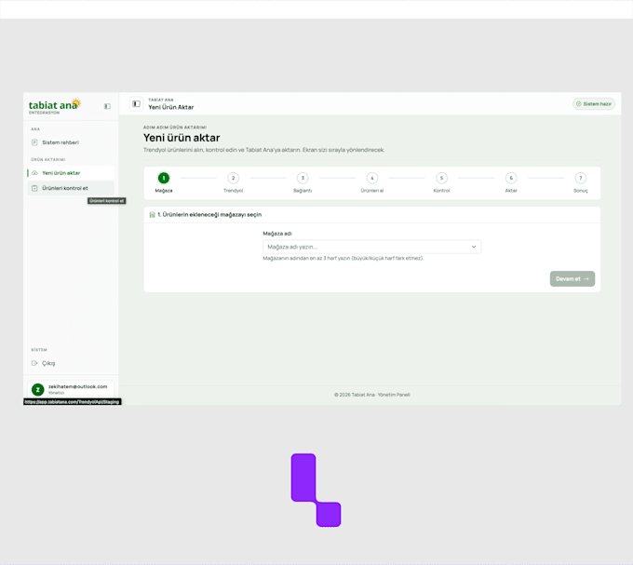Select Yeni ürün aktar in sidebar
The height and width of the screenshot is (565, 633).
pos(71,173)
